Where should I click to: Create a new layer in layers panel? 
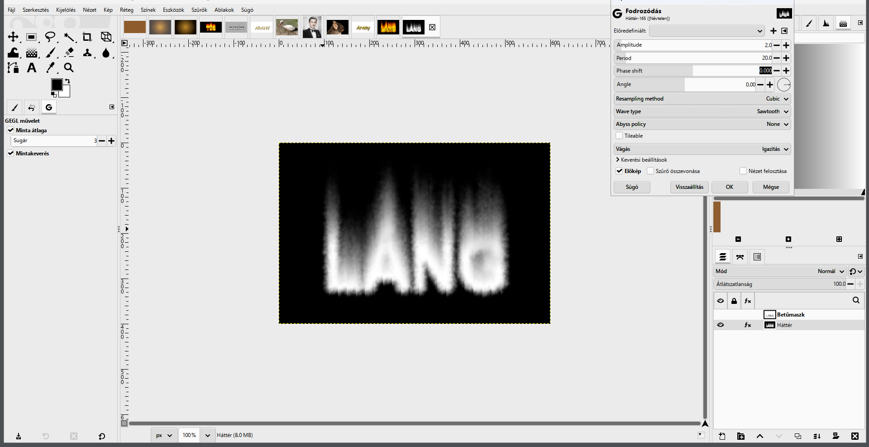pyautogui.click(x=722, y=436)
